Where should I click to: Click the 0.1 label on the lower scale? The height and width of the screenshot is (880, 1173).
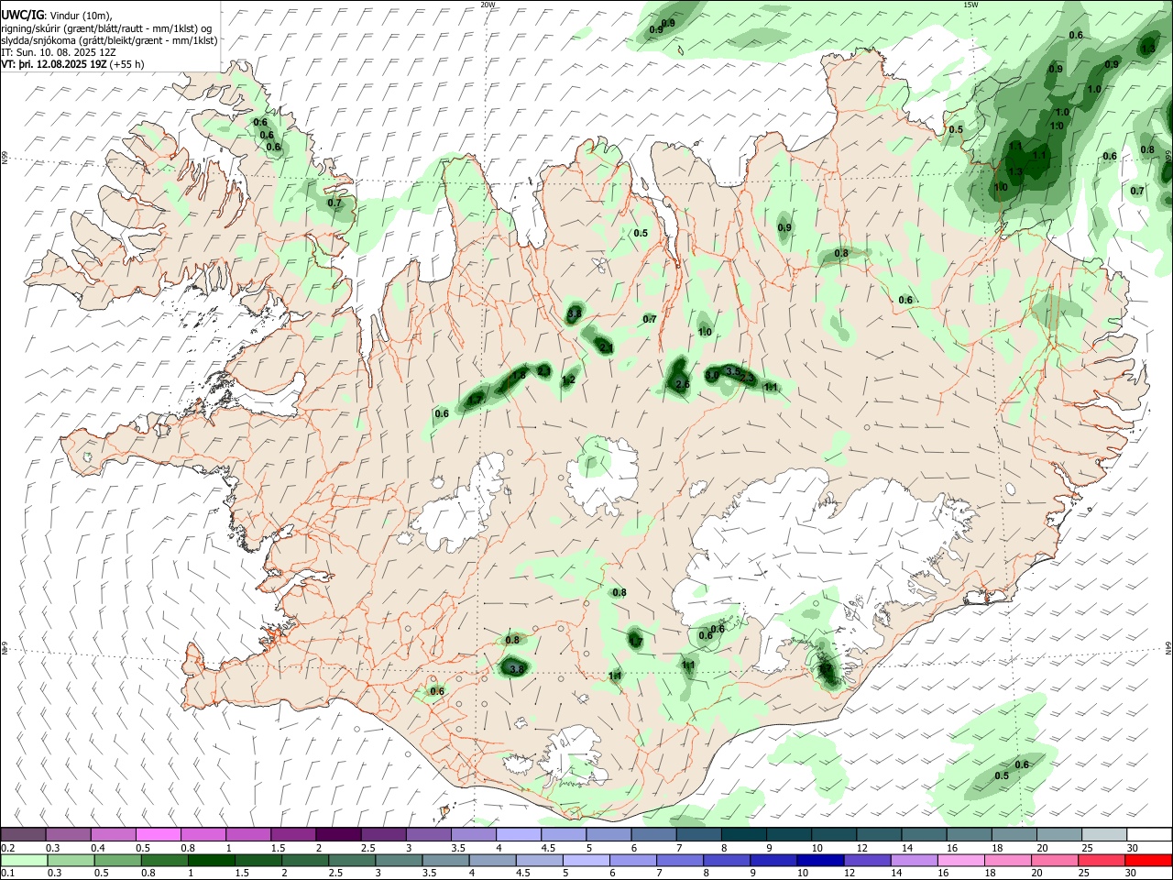tap(7, 874)
